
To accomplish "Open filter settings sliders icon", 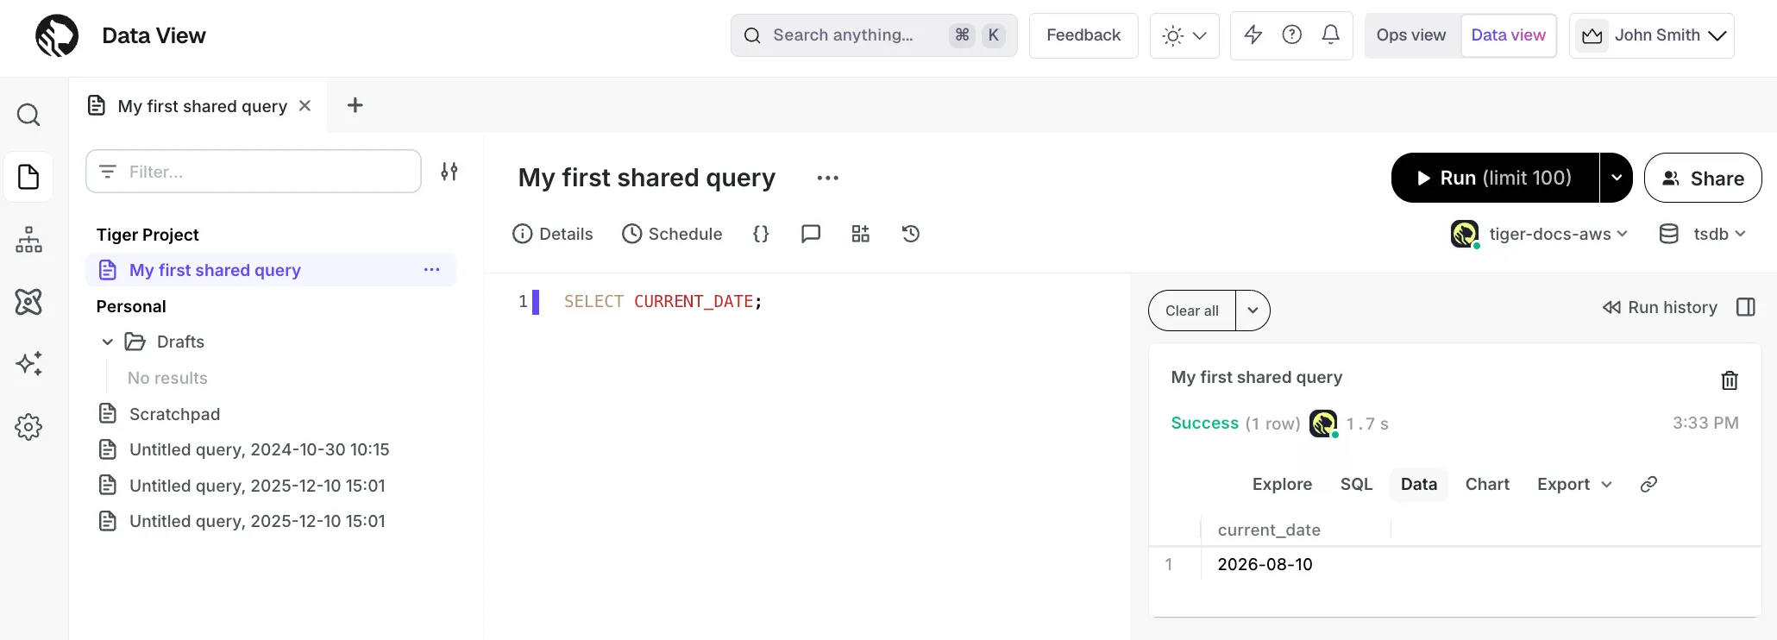I will point(449,171).
